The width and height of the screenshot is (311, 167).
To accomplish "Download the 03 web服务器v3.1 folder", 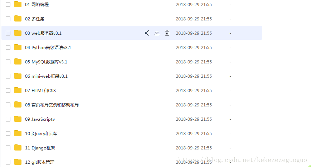I will tap(157, 33).
